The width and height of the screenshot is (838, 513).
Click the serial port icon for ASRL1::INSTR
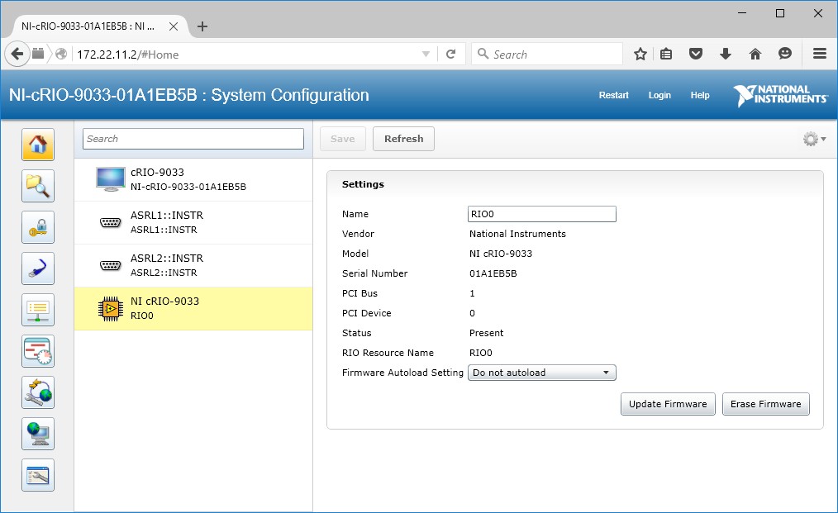coord(111,222)
